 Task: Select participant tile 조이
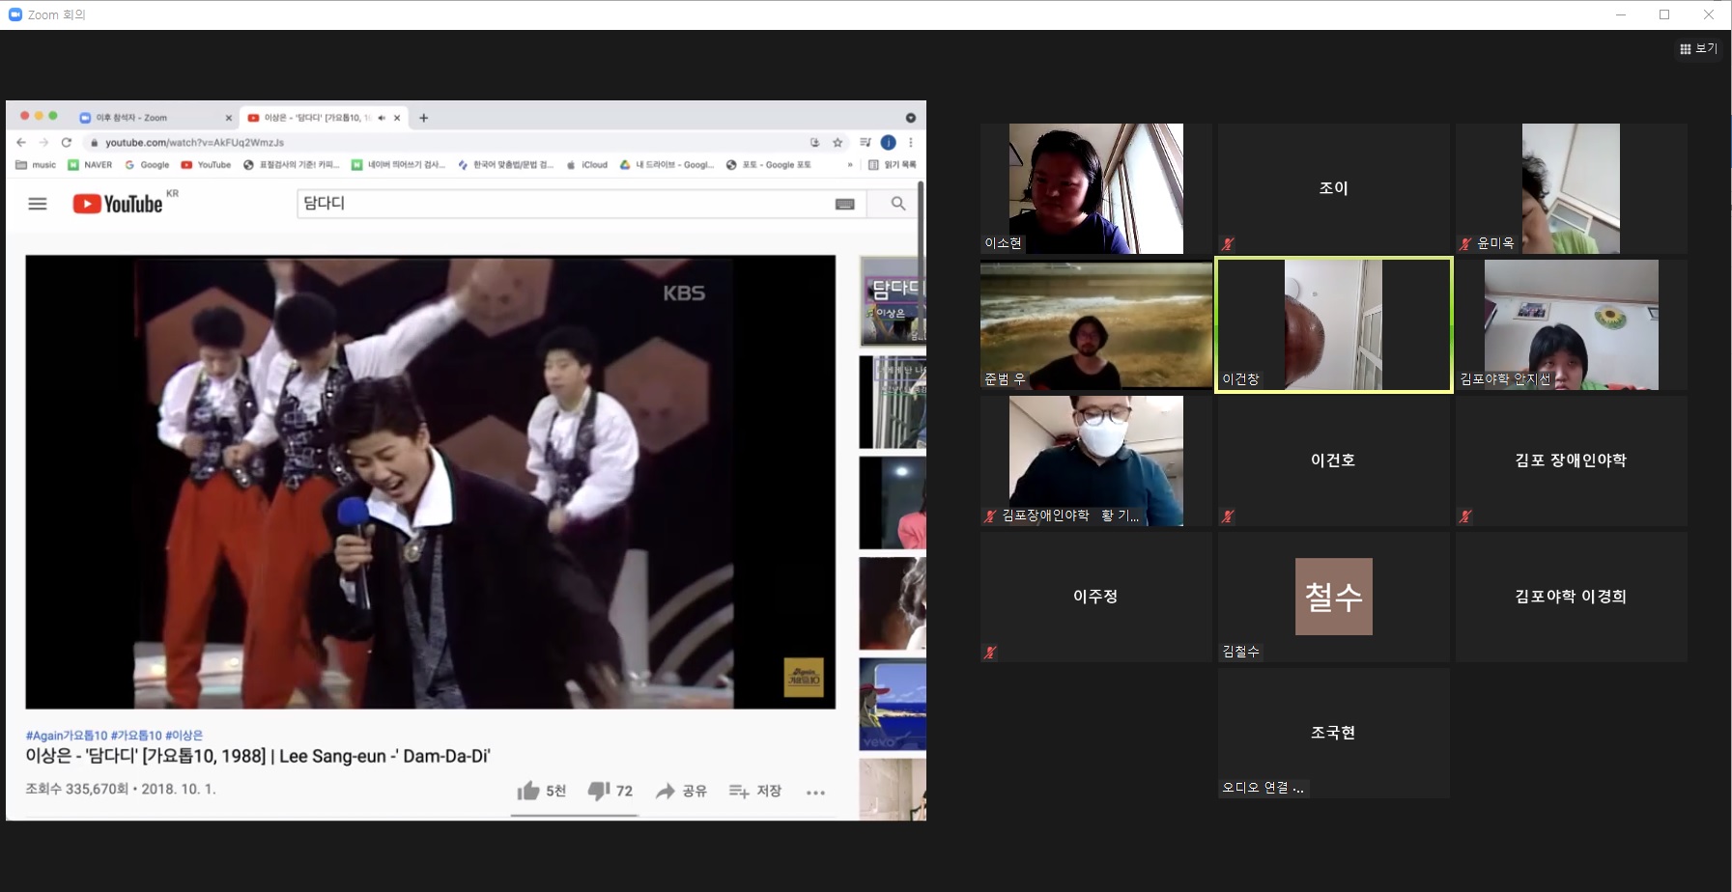tap(1333, 188)
